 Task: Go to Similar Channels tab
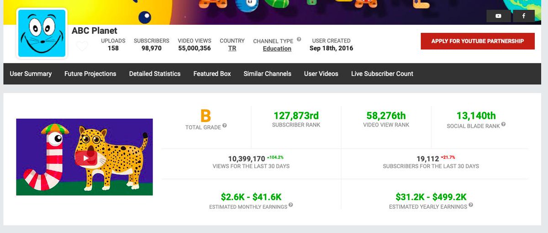tap(268, 74)
